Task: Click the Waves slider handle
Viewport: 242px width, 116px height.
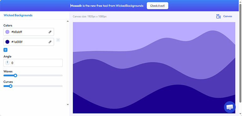Action: point(15,76)
